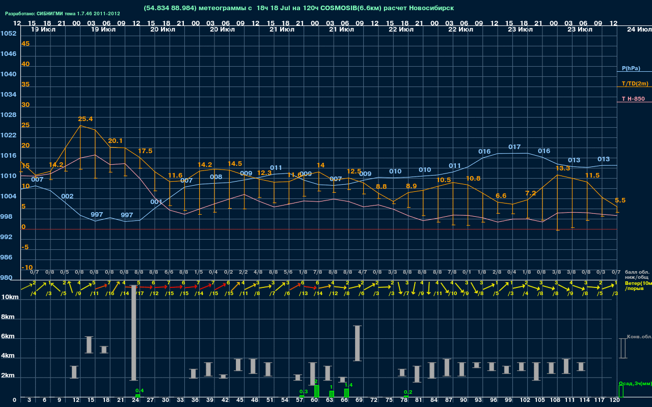Click the tallest gray cloud bar above hour 24

pyautogui.click(x=134, y=333)
